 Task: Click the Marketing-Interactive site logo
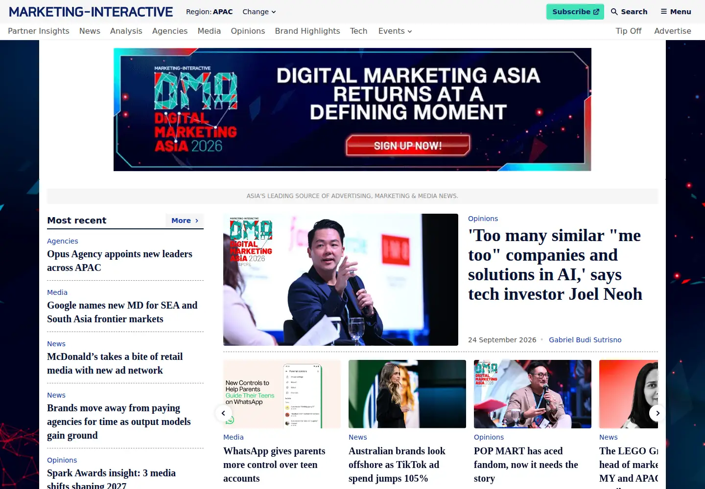click(x=91, y=12)
